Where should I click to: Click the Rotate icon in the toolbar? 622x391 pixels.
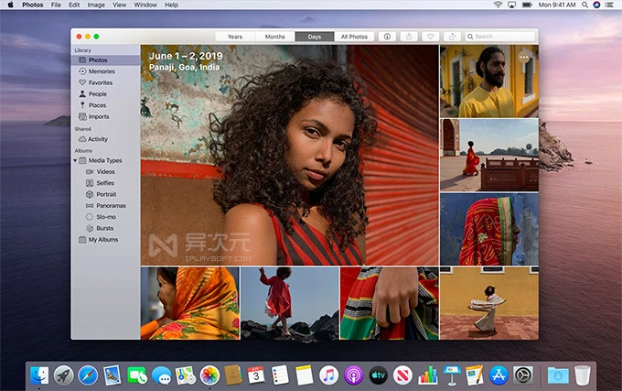click(452, 37)
